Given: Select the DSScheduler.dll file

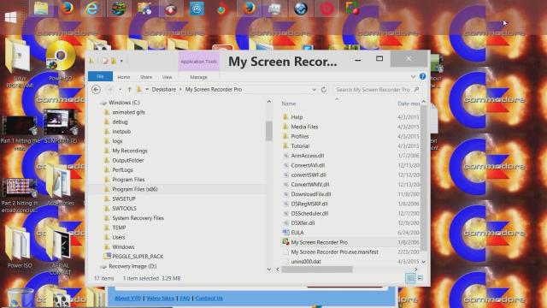Looking at the screenshot, I should (309, 213).
